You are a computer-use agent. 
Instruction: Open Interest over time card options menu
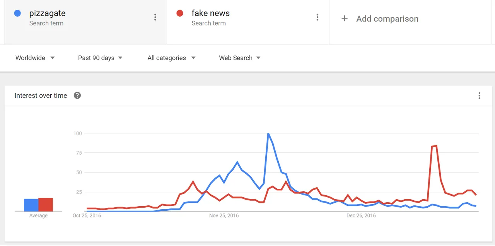480,96
